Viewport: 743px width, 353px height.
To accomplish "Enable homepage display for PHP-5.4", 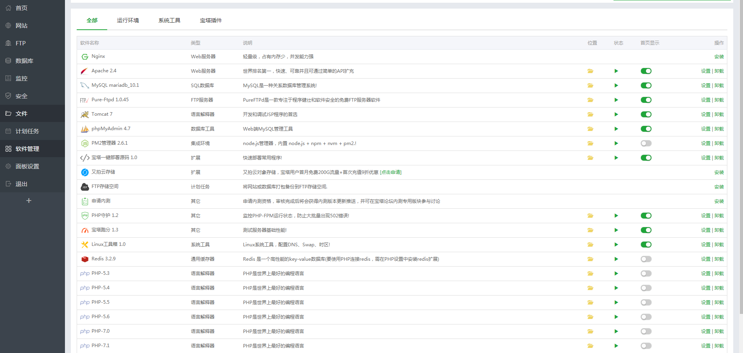I will point(646,288).
